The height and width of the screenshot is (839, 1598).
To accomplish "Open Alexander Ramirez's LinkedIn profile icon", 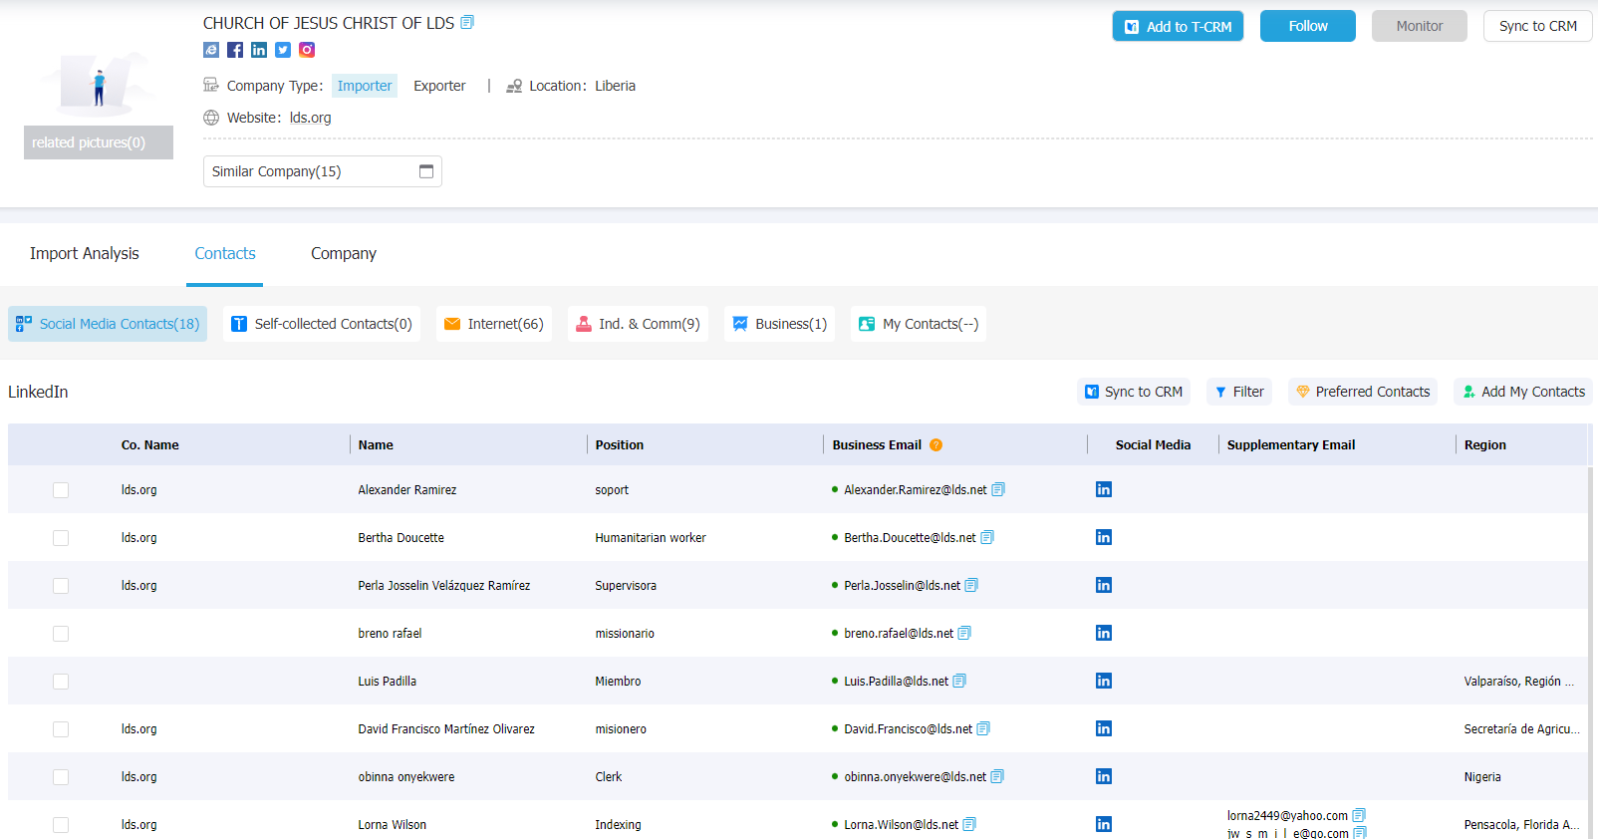I will click(1104, 489).
